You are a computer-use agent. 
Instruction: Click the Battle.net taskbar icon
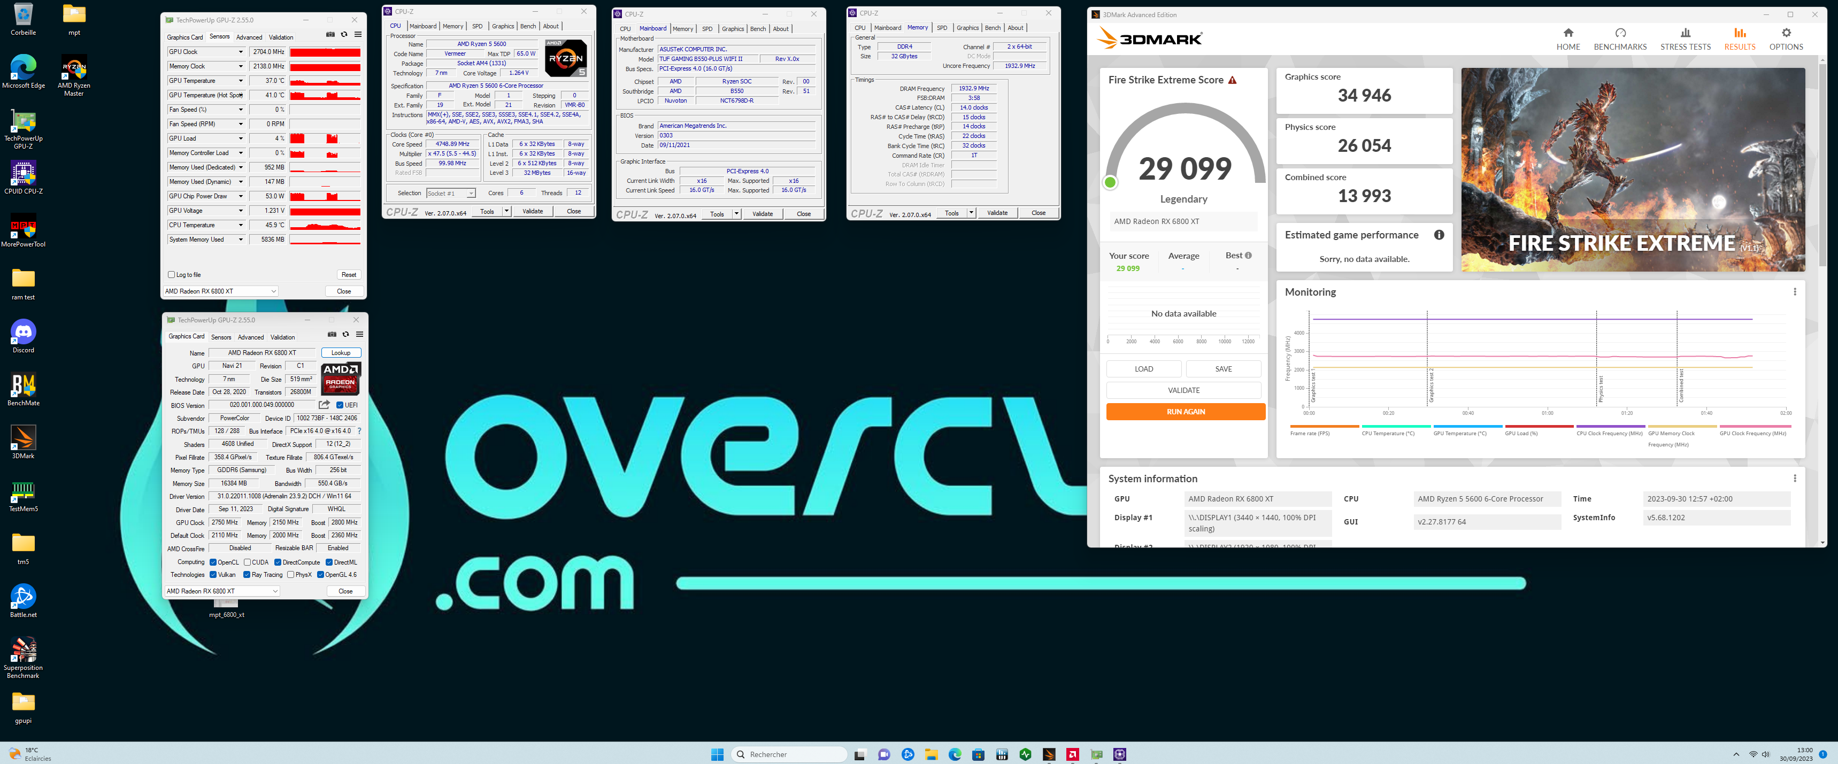(x=908, y=754)
